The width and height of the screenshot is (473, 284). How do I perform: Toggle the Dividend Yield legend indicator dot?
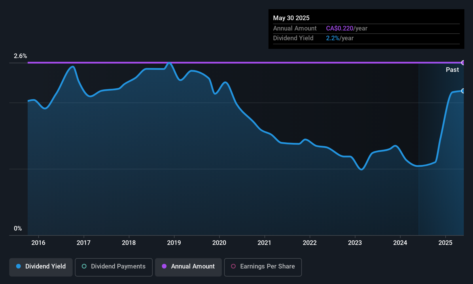pyautogui.click(x=18, y=266)
